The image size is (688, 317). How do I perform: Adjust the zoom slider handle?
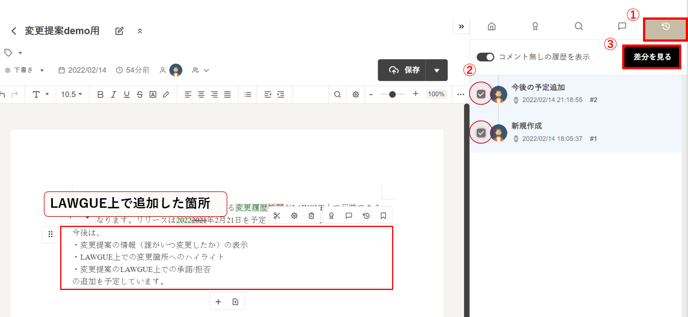pyautogui.click(x=392, y=95)
